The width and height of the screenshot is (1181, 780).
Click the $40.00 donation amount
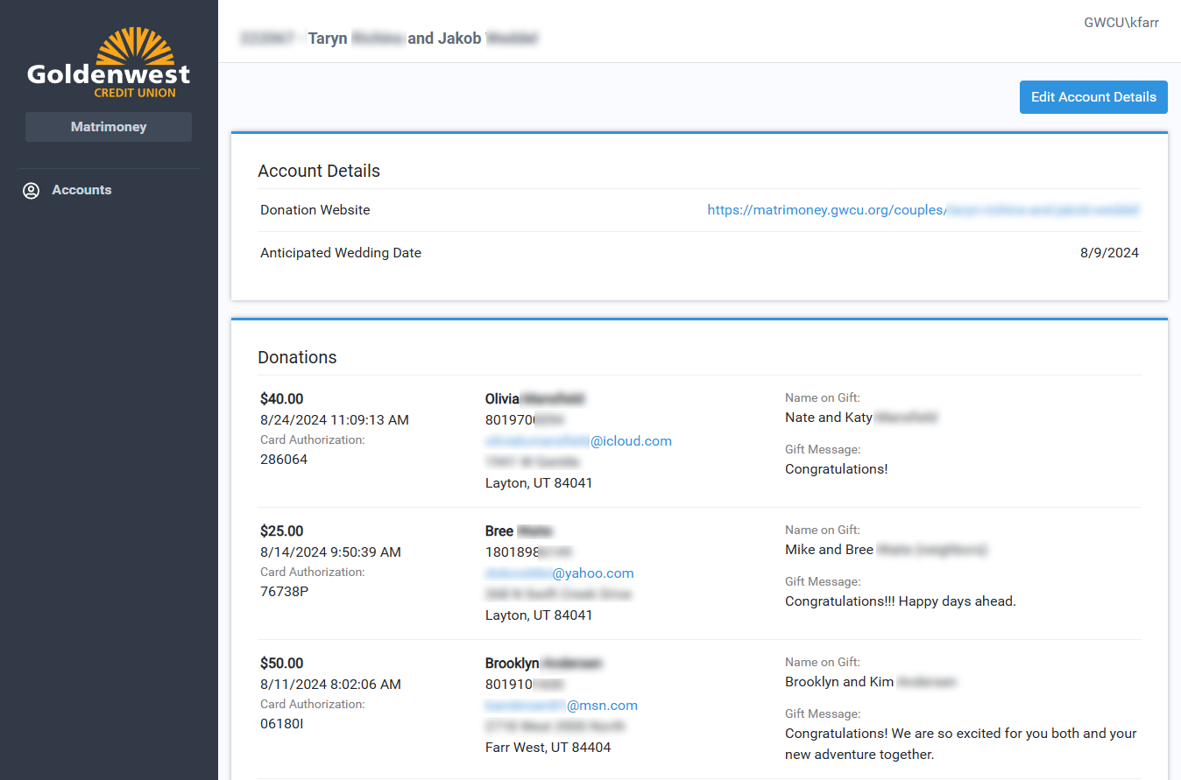click(282, 398)
